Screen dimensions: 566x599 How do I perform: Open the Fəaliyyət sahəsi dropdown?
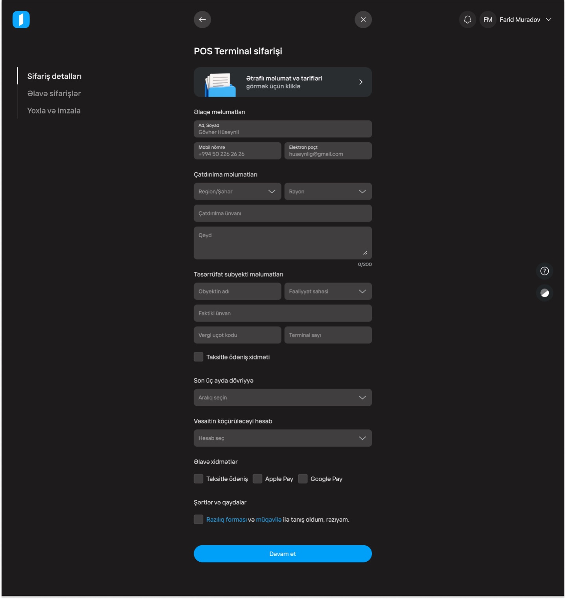(x=328, y=291)
